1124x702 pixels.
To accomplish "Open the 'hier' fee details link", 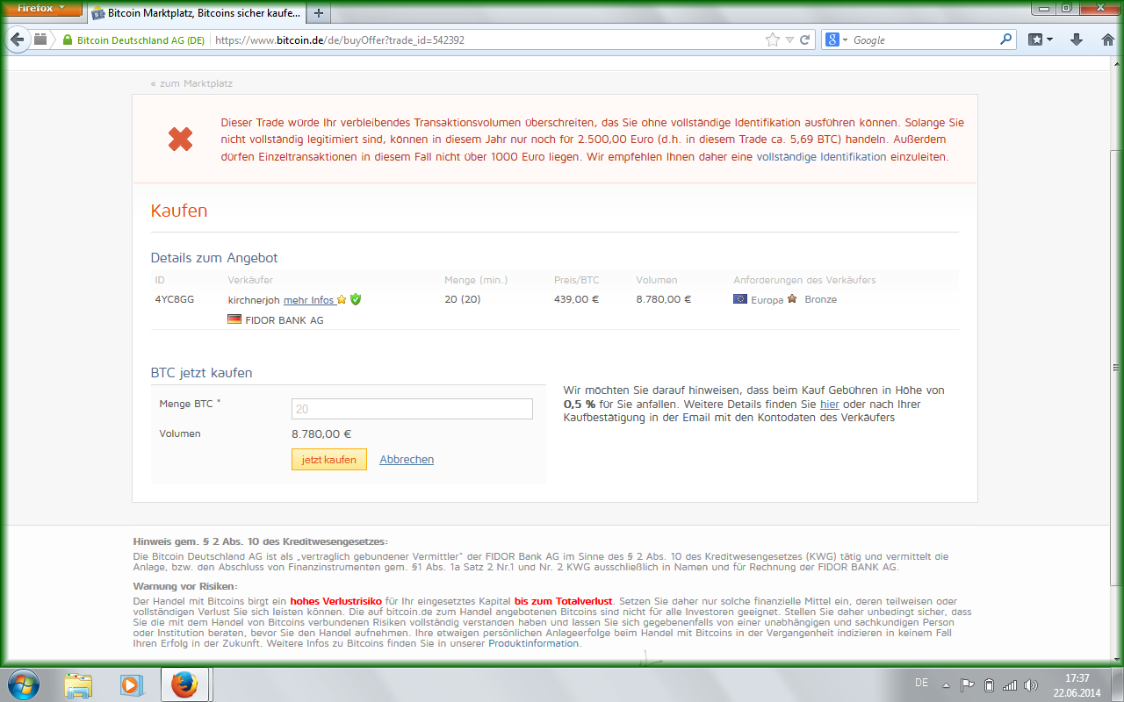I will (830, 405).
